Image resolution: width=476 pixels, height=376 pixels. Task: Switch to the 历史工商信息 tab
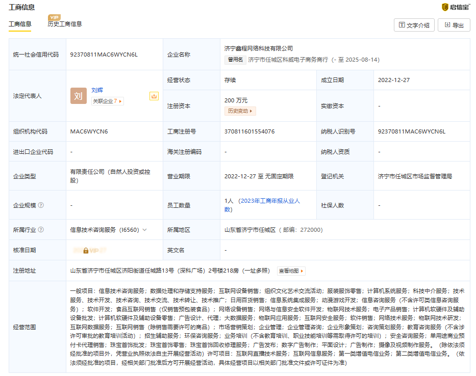point(65,24)
